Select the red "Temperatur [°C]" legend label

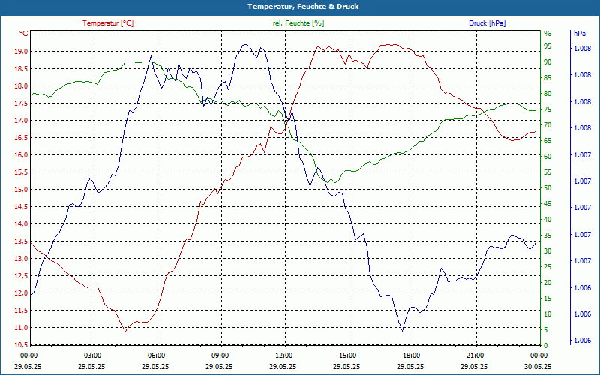108,23
